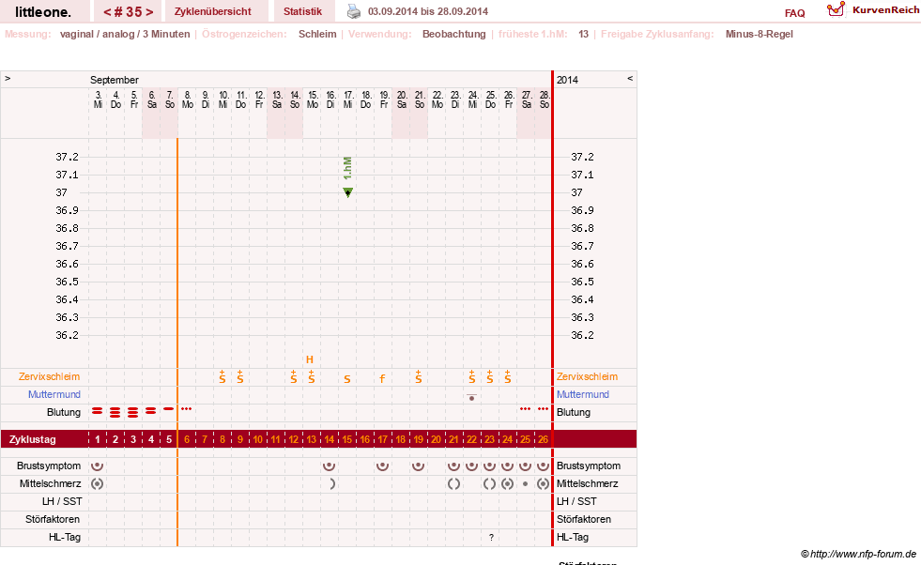The height and width of the screenshot is (565, 921).
Task: Click the Mittelschmerz dot on cycle day 25
Action: click(525, 484)
